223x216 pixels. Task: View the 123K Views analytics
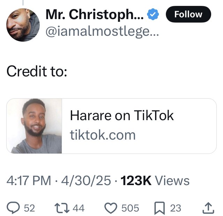[x=155, y=181]
